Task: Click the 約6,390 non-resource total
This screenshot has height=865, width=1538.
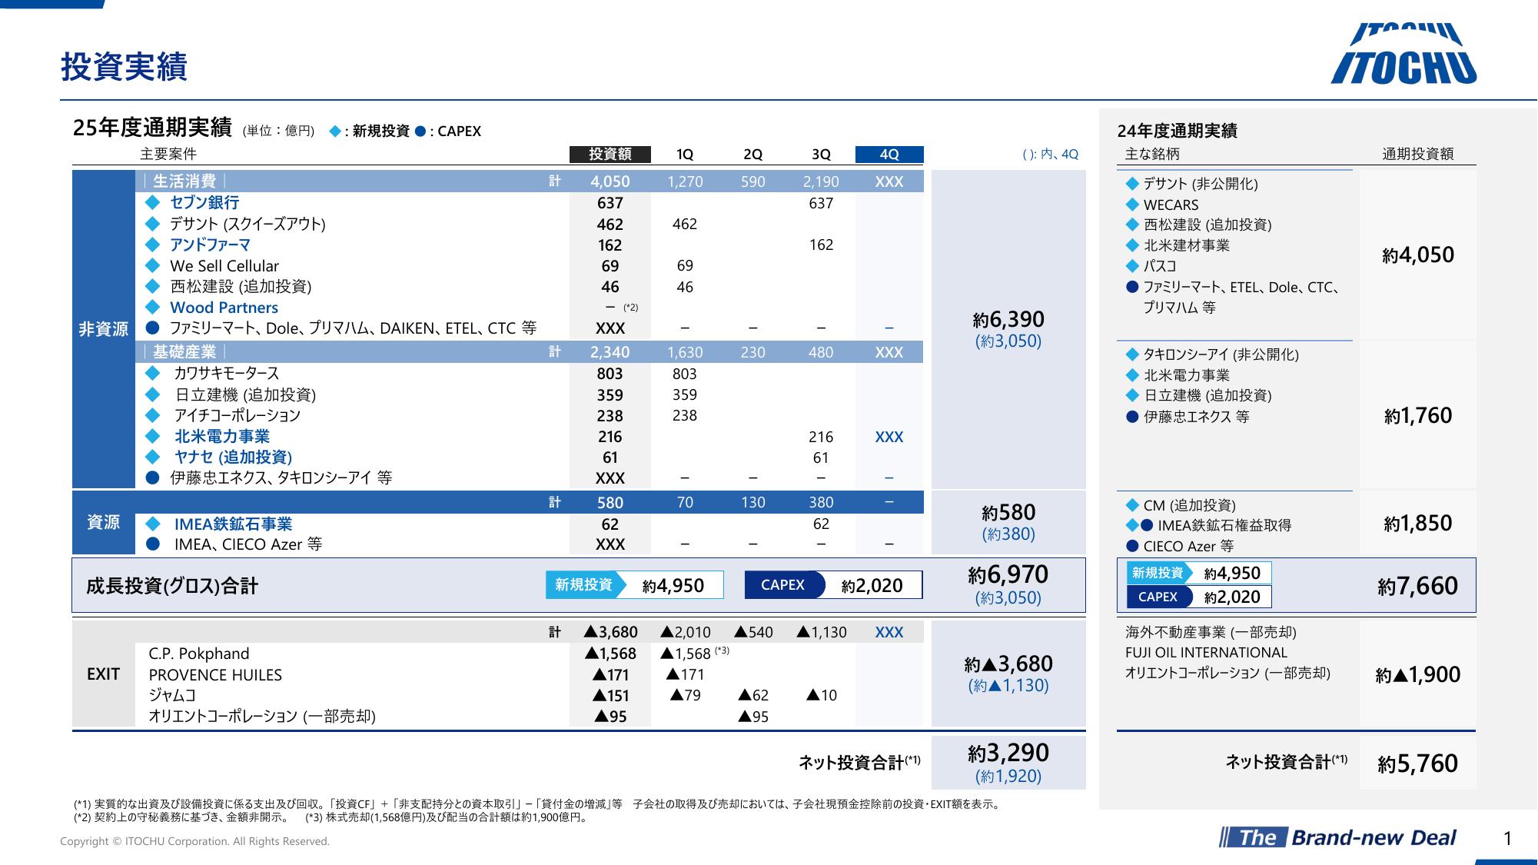Action: click(1008, 319)
